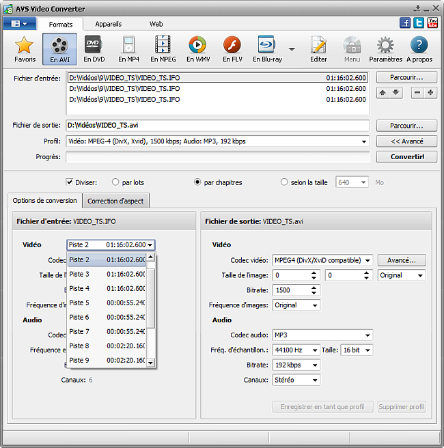Toggle the Diviser checkbox

69,182
